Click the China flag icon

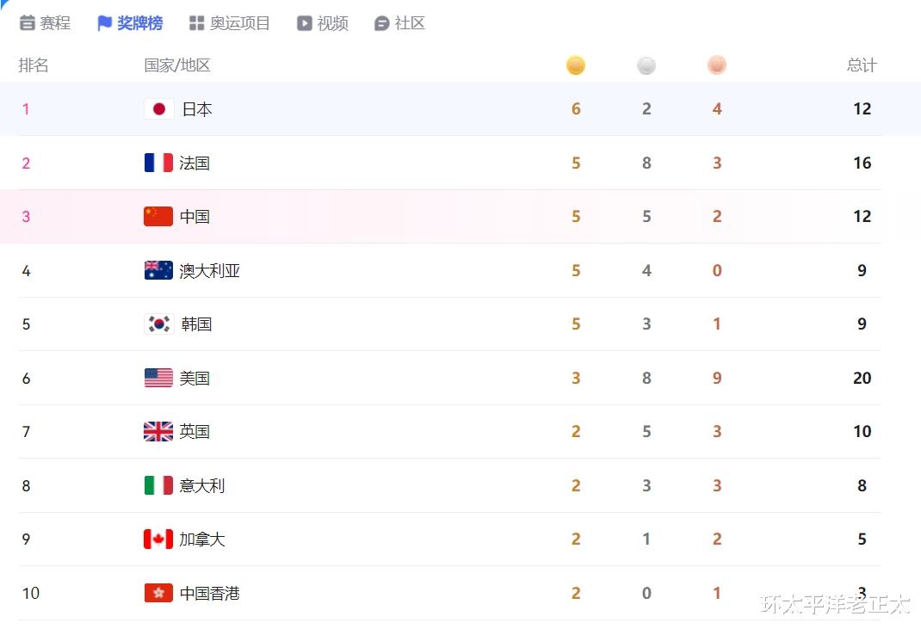[x=158, y=216]
